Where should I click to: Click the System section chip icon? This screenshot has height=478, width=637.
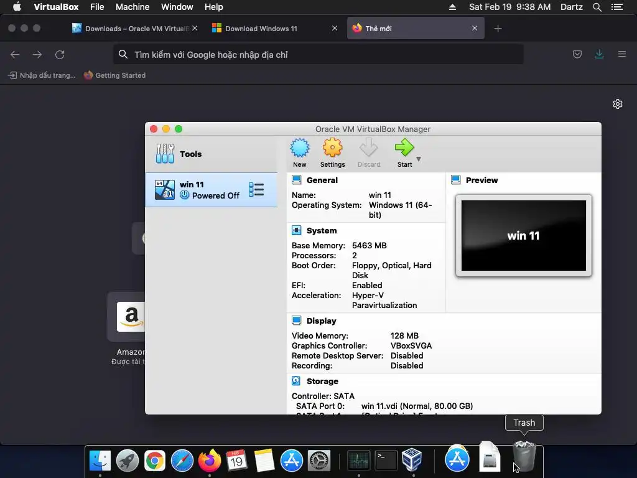click(297, 230)
